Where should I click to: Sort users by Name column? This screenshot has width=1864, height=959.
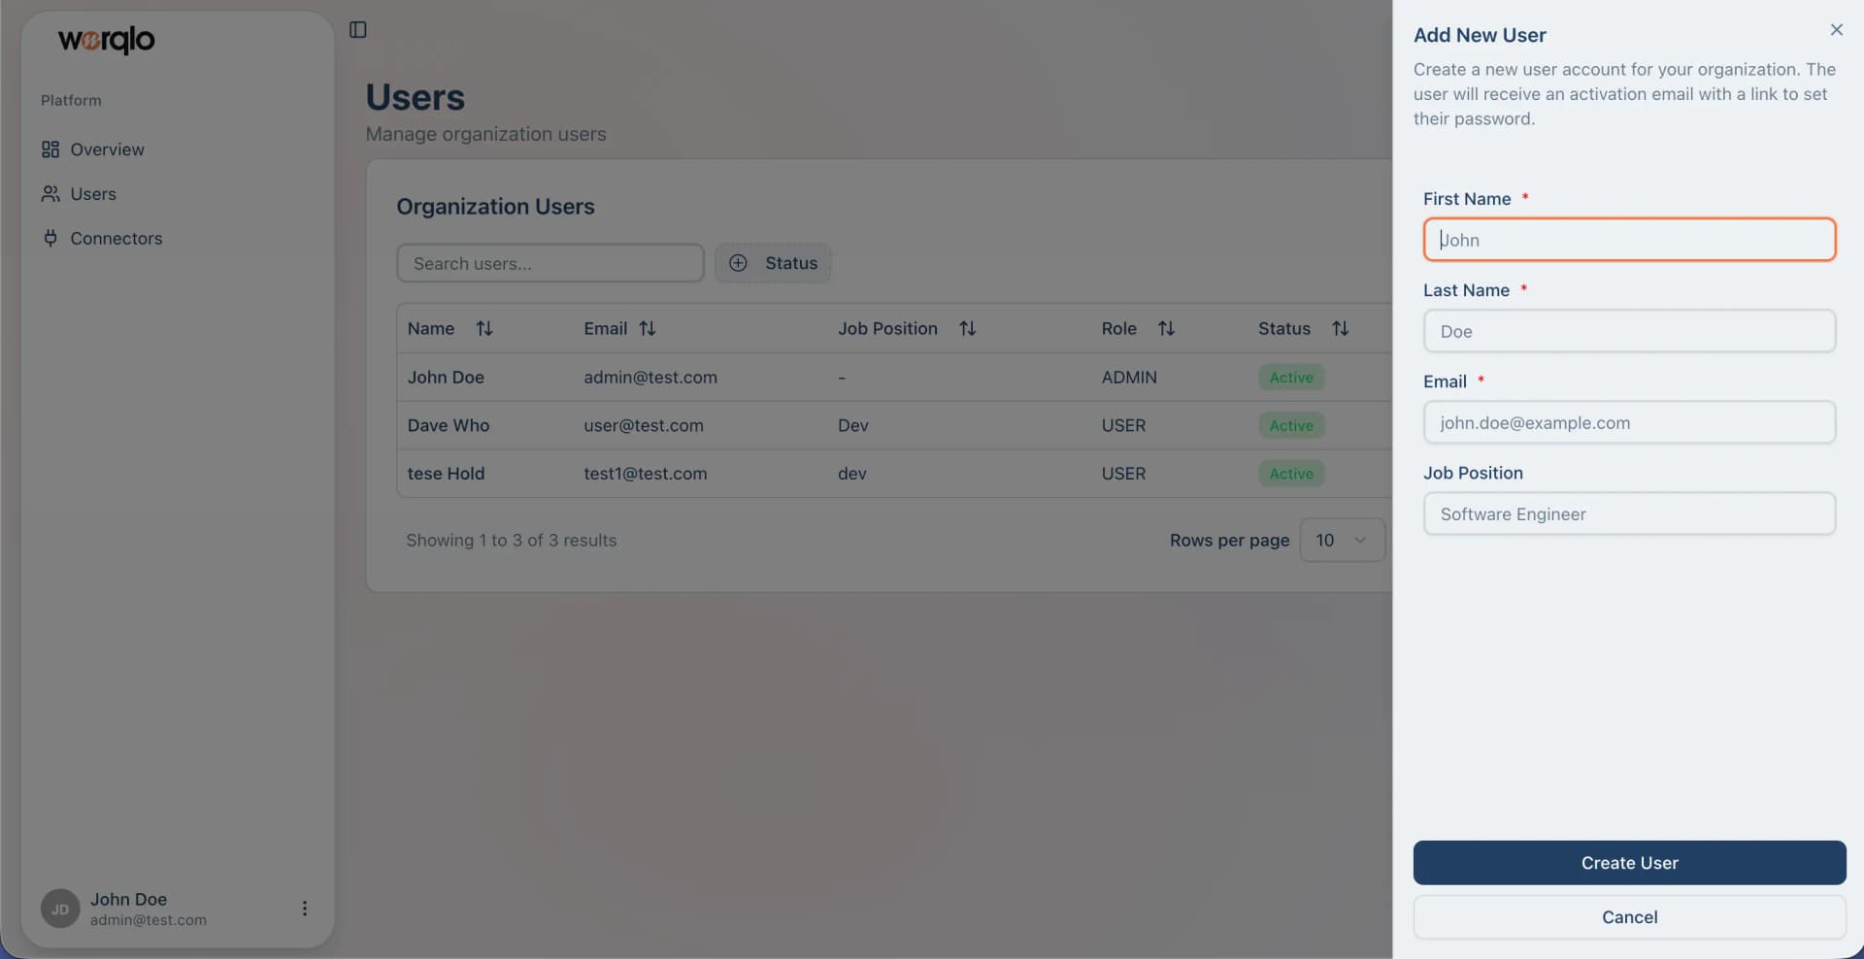[484, 328]
